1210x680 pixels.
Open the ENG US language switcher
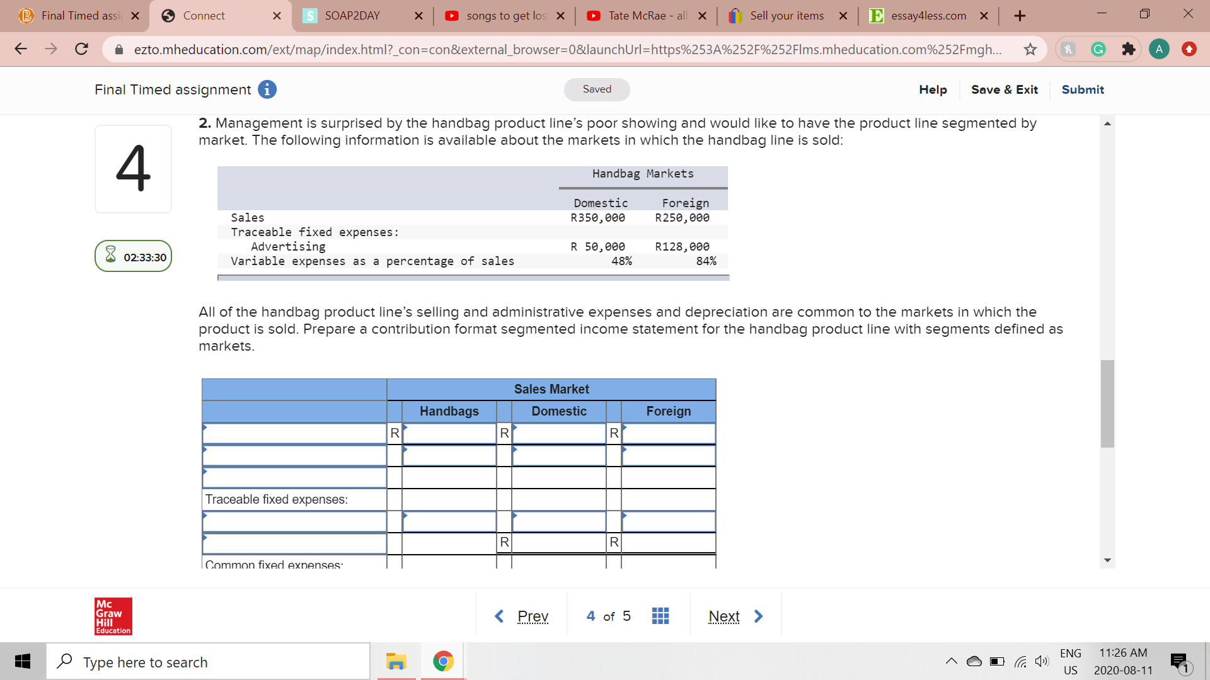[x=1071, y=661]
